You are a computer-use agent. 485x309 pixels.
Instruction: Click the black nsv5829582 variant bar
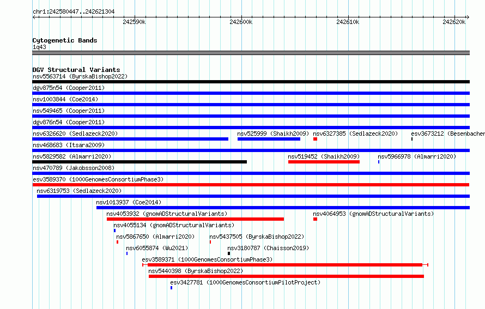click(x=140, y=162)
